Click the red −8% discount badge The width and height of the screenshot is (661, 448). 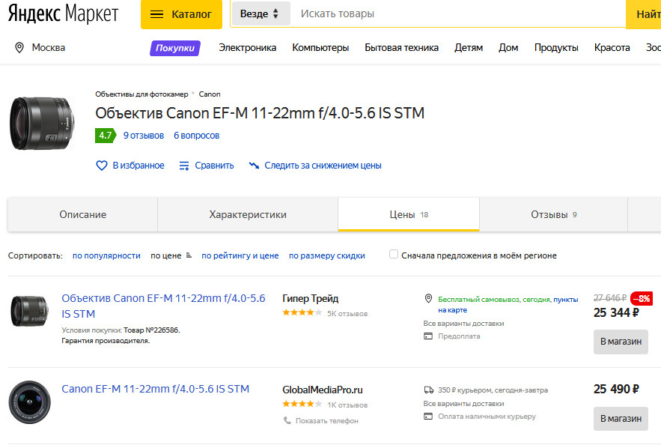(642, 299)
